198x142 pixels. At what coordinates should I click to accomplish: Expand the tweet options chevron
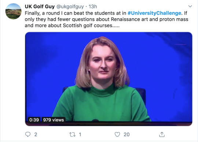(190, 6)
